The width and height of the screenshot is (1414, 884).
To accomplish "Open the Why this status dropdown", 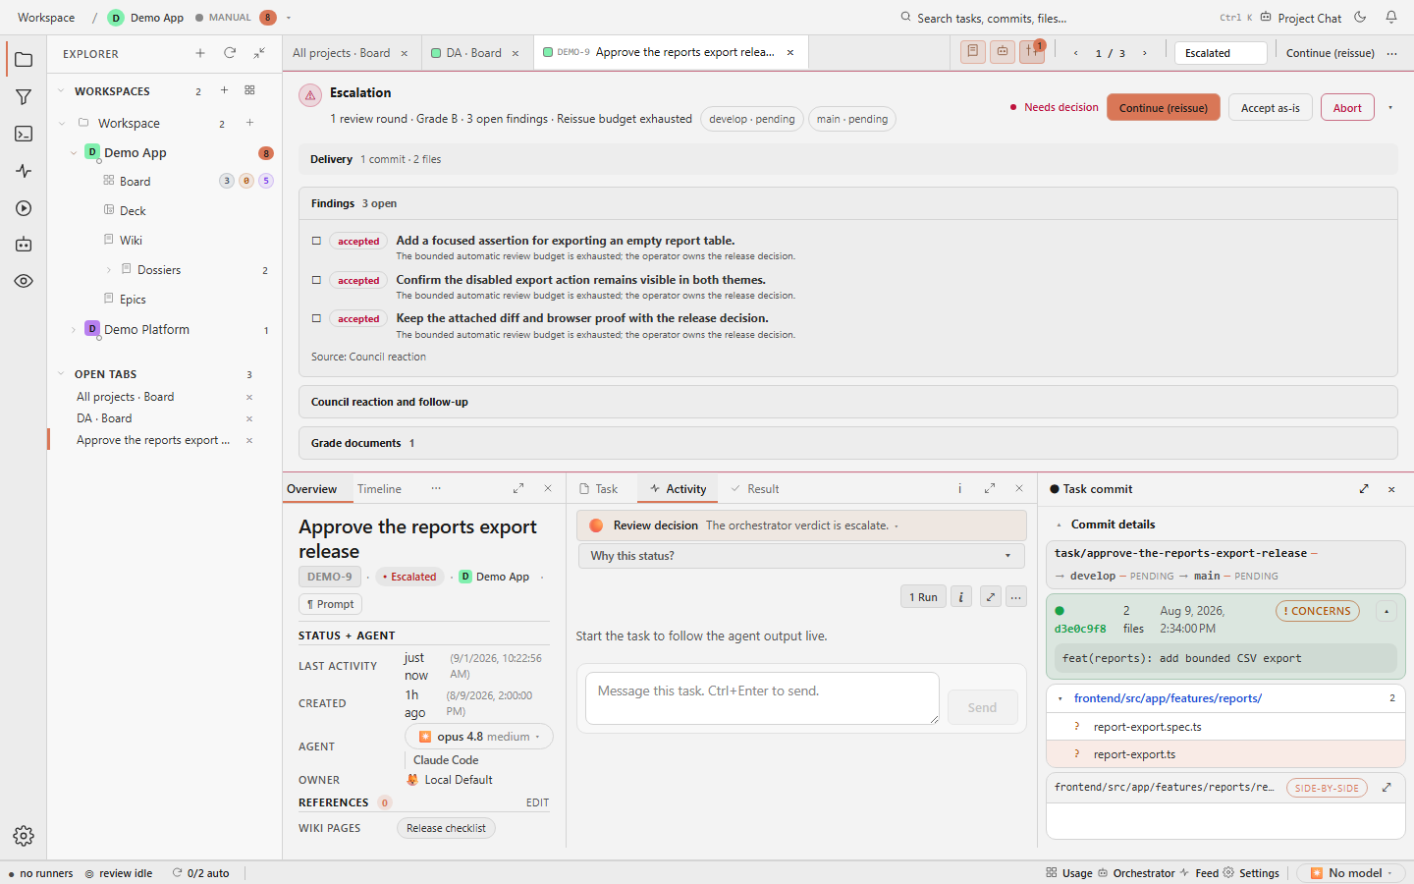I will click(801, 556).
